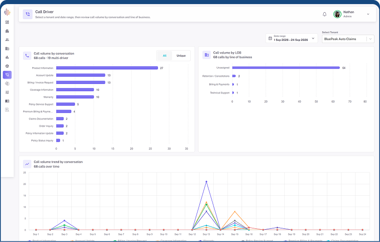Click the Billing / Invoice Request bar
The image size is (380, 242).
click(x=81, y=83)
